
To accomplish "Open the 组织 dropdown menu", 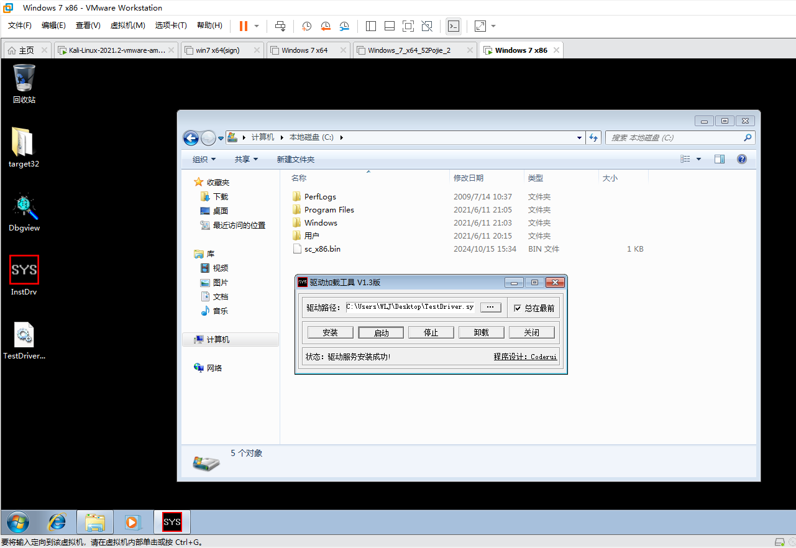I will tap(204, 159).
